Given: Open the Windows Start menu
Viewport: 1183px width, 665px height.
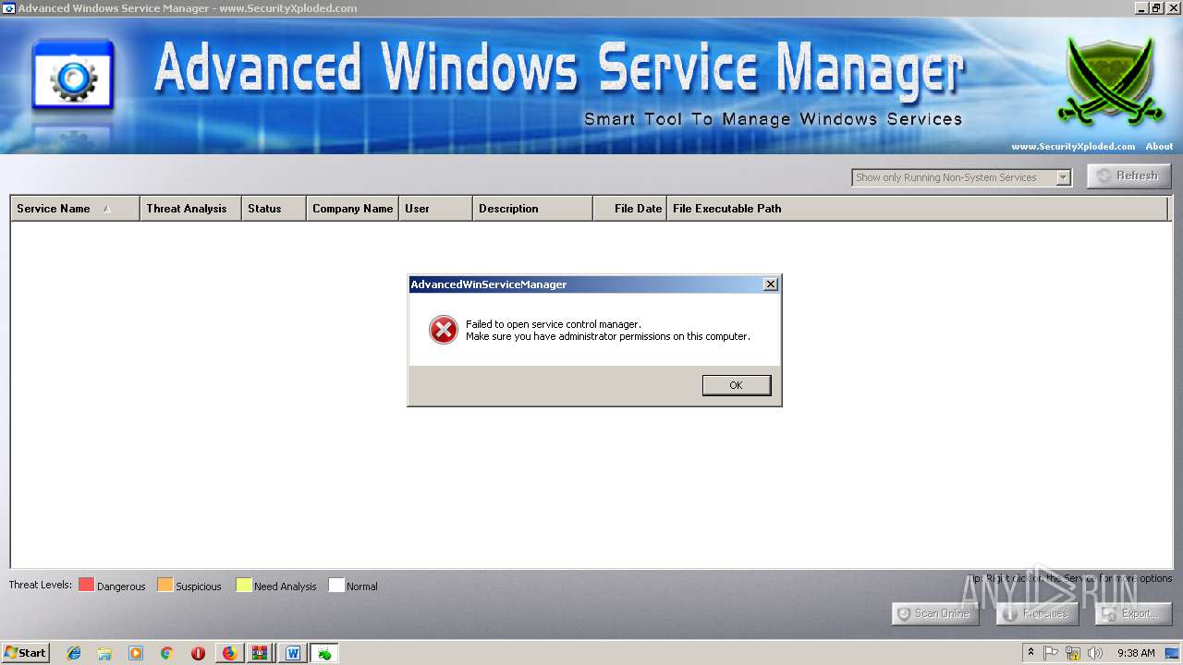Looking at the screenshot, I should [25, 652].
